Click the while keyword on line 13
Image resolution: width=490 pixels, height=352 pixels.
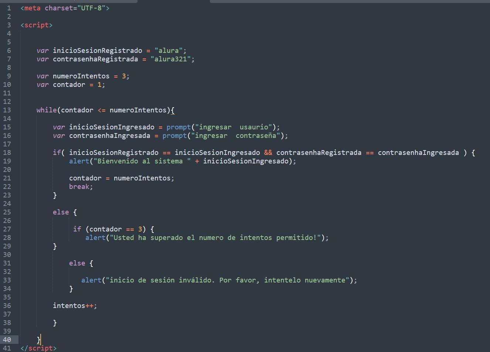[47, 110]
